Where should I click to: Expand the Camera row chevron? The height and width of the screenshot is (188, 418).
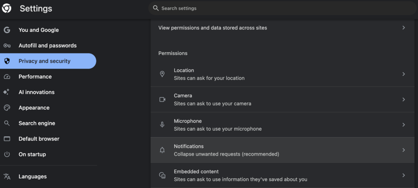pyautogui.click(x=404, y=99)
